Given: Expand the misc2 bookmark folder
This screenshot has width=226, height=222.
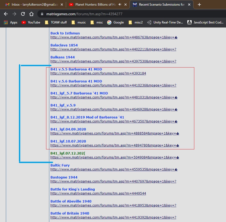Looking at the screenshot, I should [136, 22].
